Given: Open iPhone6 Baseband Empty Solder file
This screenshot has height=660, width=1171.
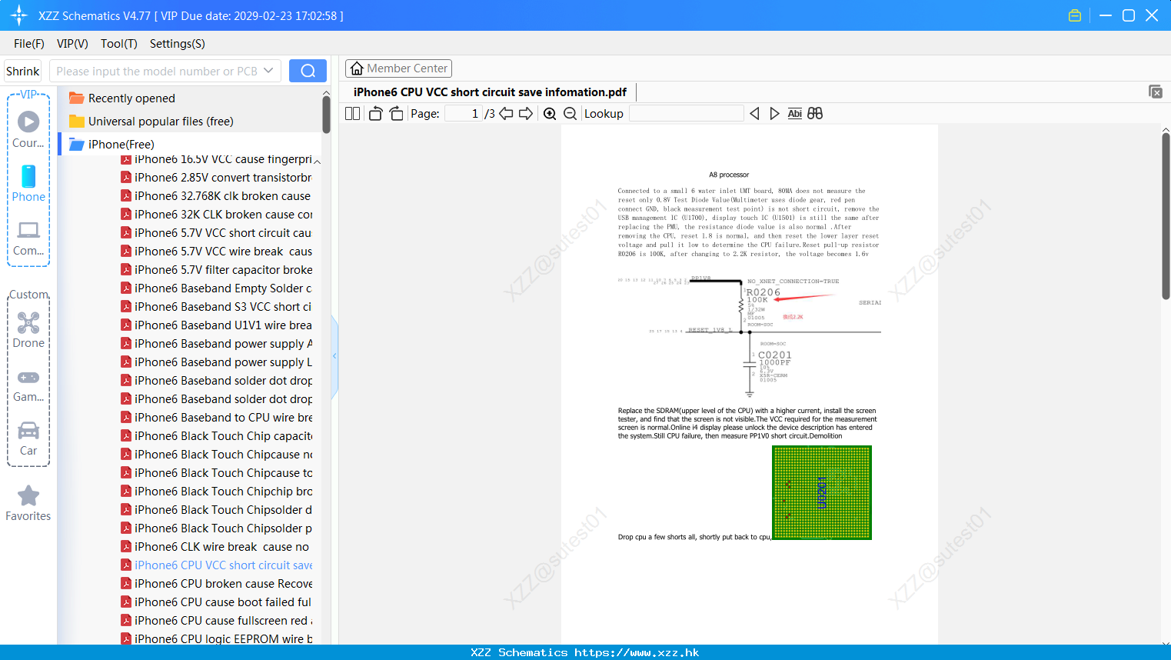Looking at the screenshot, I should point(216,288).
